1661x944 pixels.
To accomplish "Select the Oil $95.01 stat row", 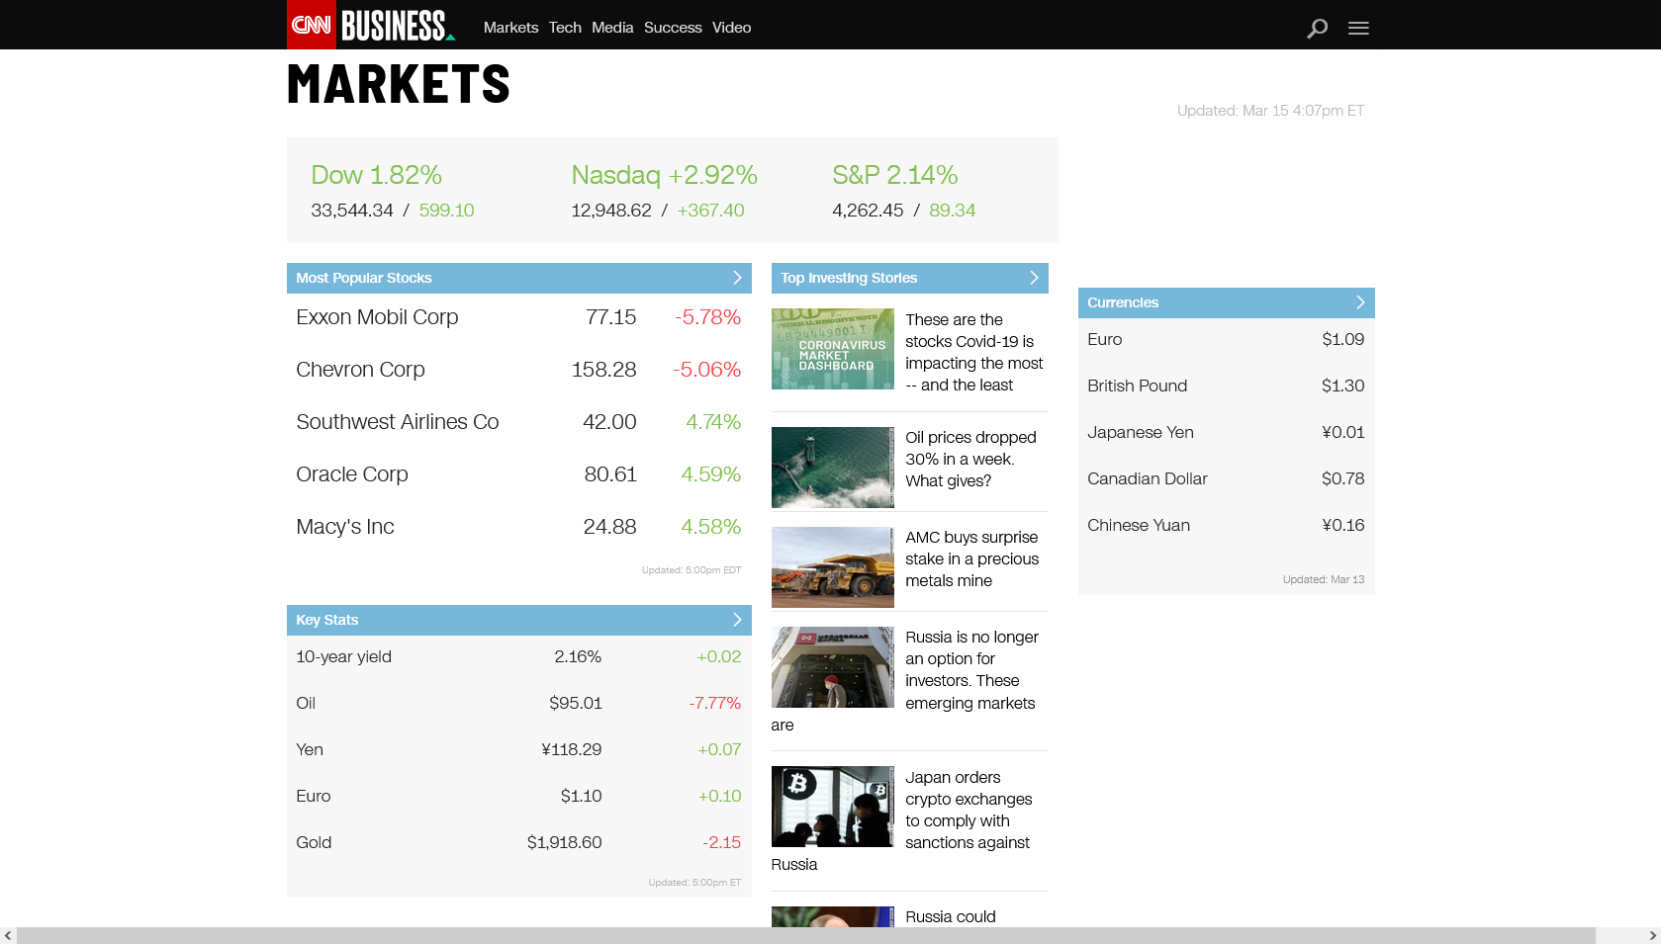I will (x=519, y=703).
